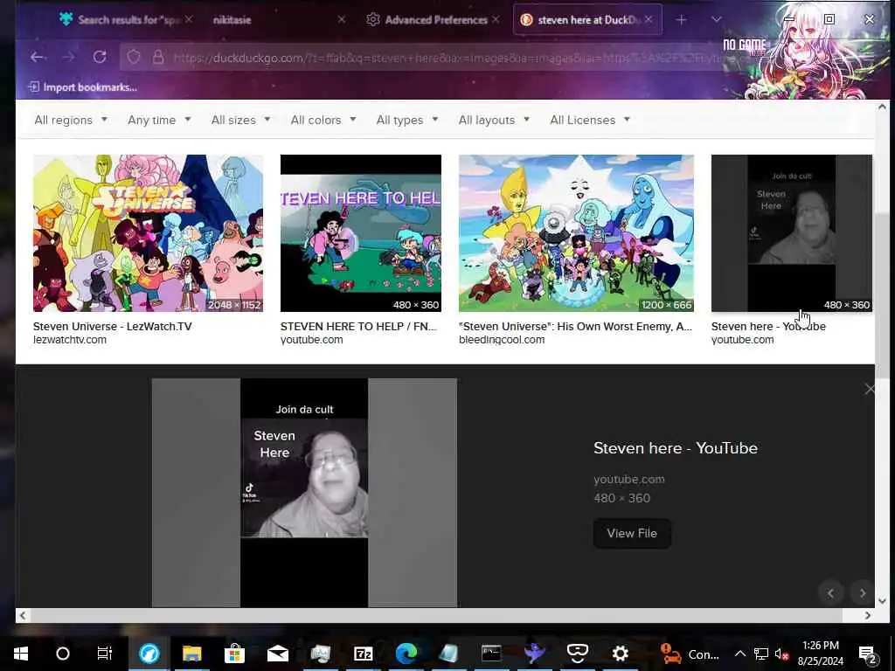895x671 pixels.
Task: Expand the All Licenses filter
Action: point(590,120)
